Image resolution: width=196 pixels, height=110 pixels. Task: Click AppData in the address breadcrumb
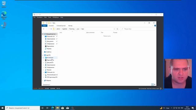[65, 29]
